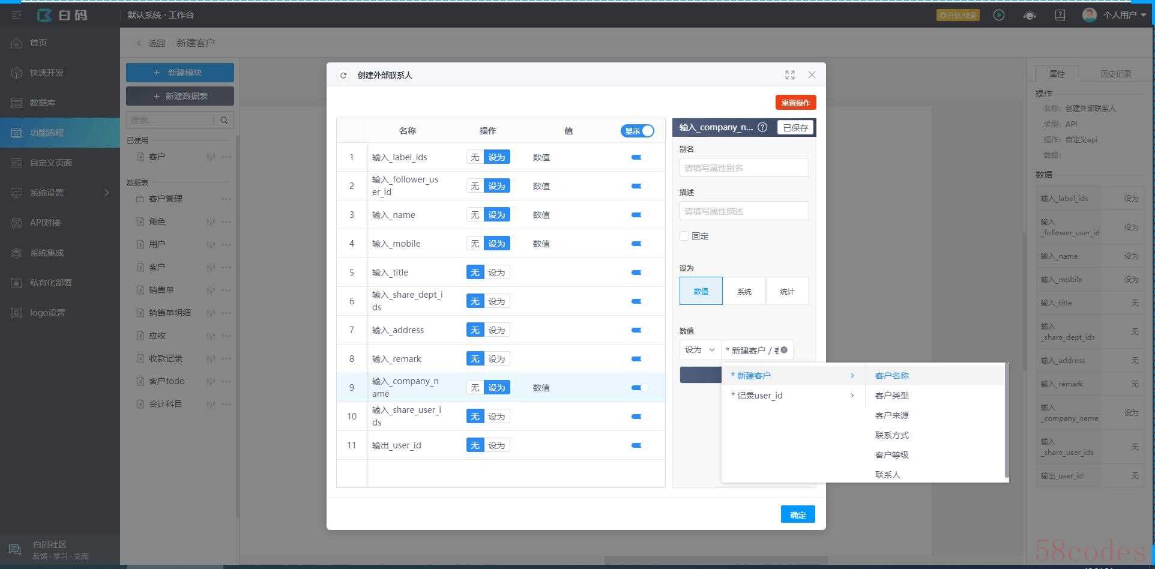Viewport: 1155px width, 569px height.
Task: Set 输入_remark operation to 设为
Action: 496,359
